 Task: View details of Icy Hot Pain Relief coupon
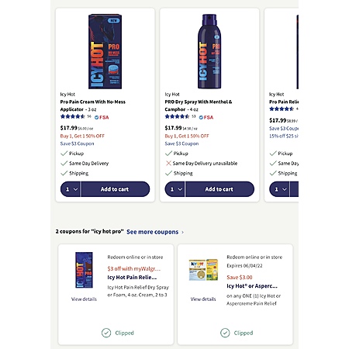84,299
